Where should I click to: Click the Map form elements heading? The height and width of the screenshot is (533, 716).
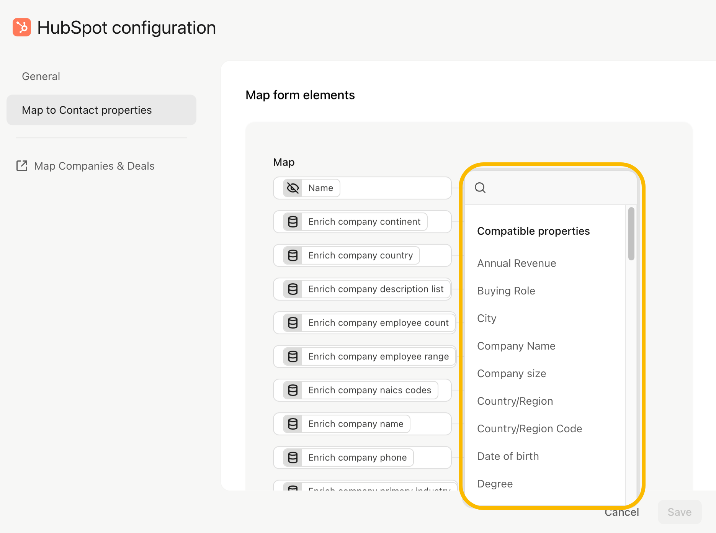click(300, 95)
